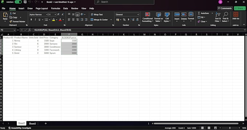Adjust the zoom slider in status bar

pos(230,128)
